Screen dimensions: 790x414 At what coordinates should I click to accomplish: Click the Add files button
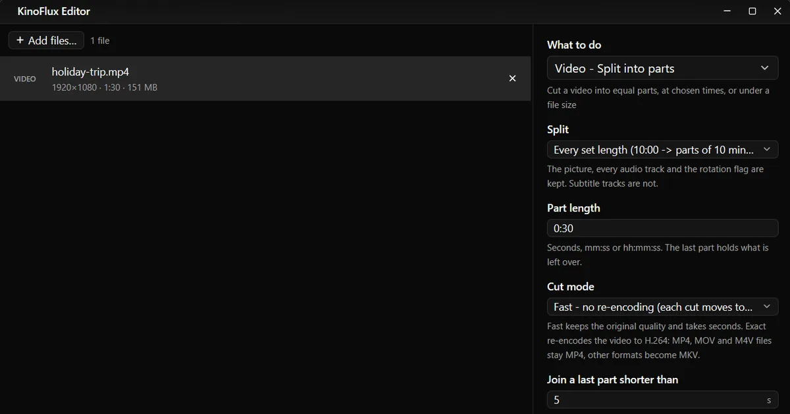tap(46, 40)
